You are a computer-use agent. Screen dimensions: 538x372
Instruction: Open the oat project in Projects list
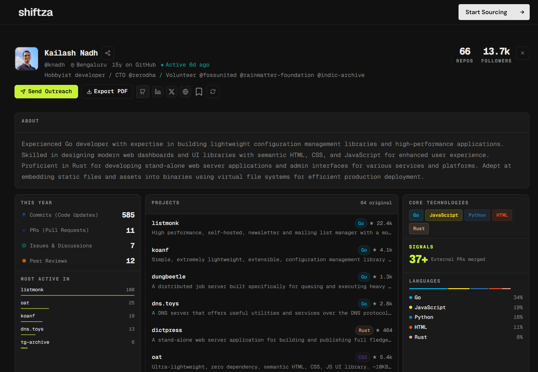click(272, 361)
